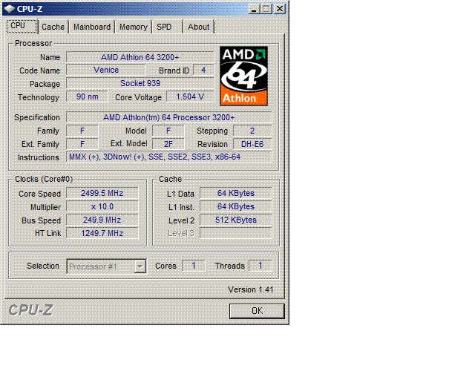This screenshot has width=475, height=380.
Task: Click the Clocks (Core#0) group label
Action: click(x=44, y=179)
